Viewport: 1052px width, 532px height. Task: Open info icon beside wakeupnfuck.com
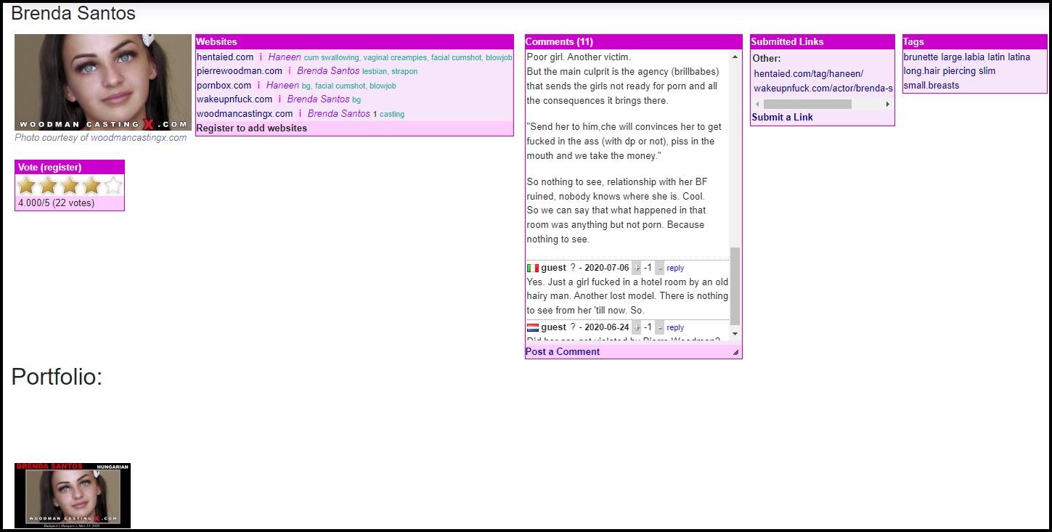(x=280, y=99)
